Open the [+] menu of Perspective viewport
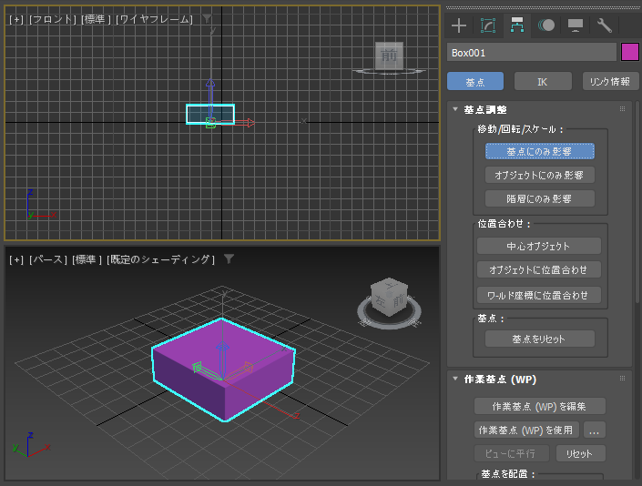Viewport: 642px width, 486px height. pyautogui.click(x=16, y=259)
